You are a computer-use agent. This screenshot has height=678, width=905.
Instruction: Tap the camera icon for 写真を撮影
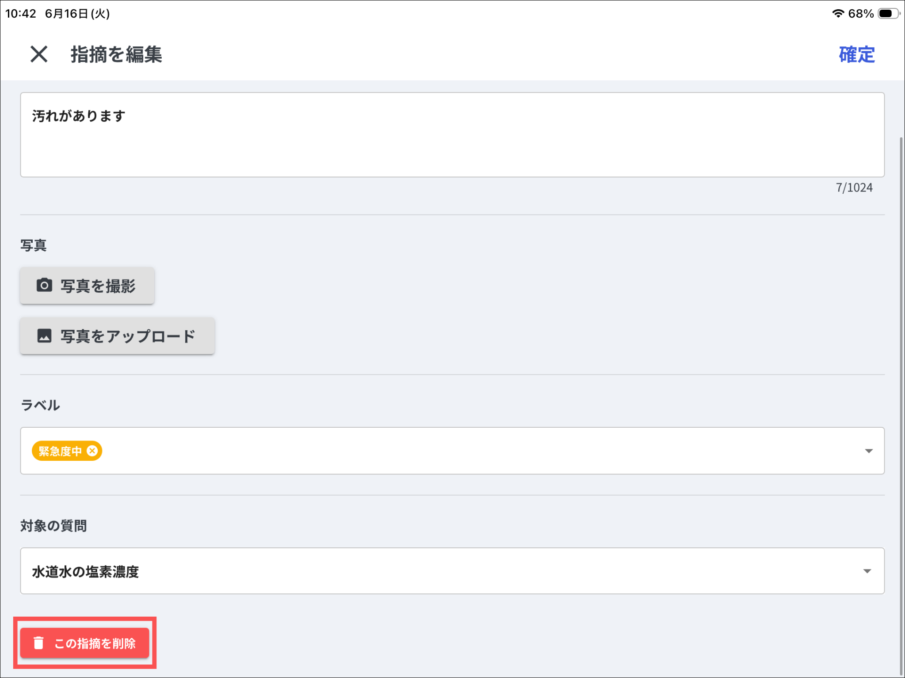44,285
